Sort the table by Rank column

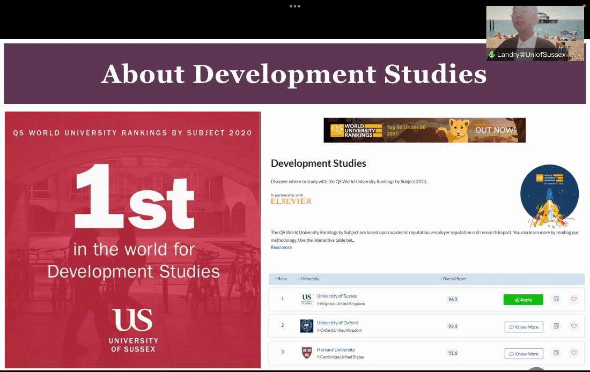pos(281,279)
